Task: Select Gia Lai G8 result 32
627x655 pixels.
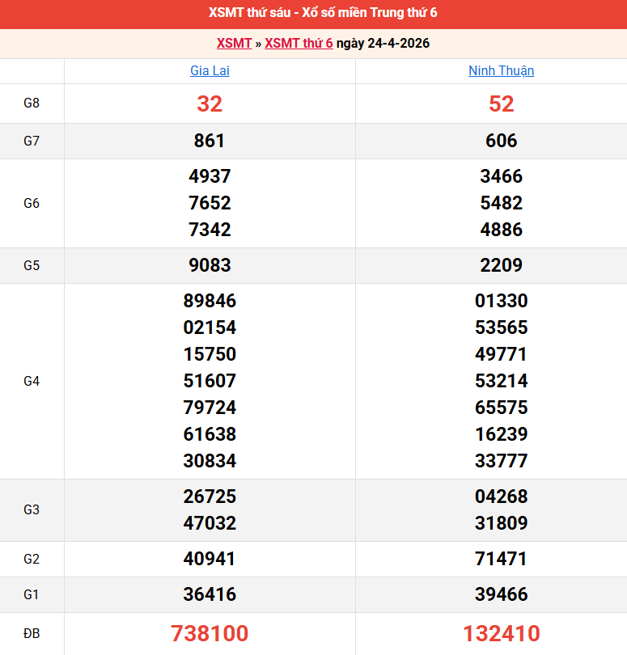Action: (x=210, y=104)
